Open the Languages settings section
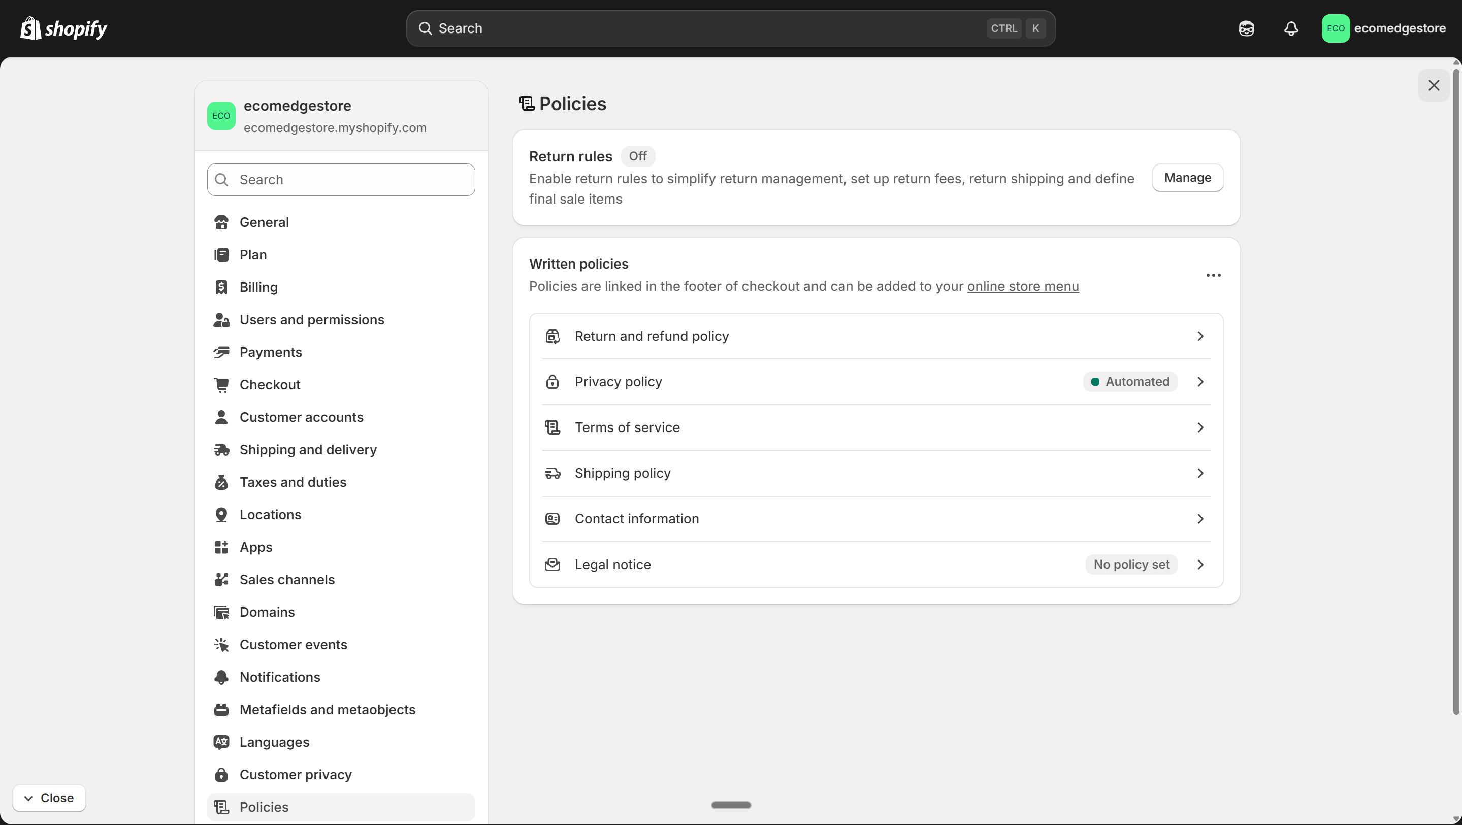Image resolution: width=1462 pixels, height=825 pixels. coord(275,742)
